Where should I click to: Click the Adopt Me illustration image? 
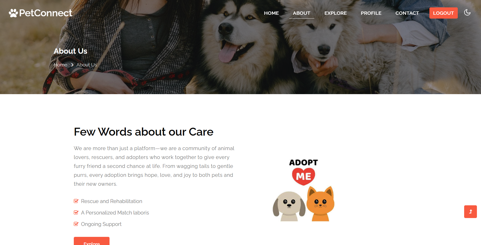(x=304, y=190)
